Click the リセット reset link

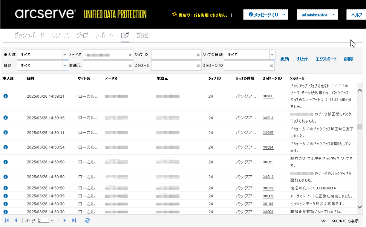point(302,59)
